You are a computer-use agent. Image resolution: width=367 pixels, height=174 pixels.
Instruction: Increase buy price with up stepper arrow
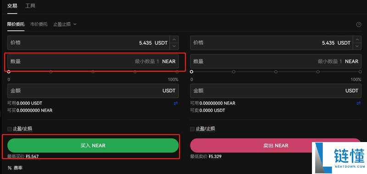174,39
